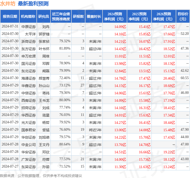Select the 海通证券 institution cell
Screen dimensions: 190x178
[29, 78]
